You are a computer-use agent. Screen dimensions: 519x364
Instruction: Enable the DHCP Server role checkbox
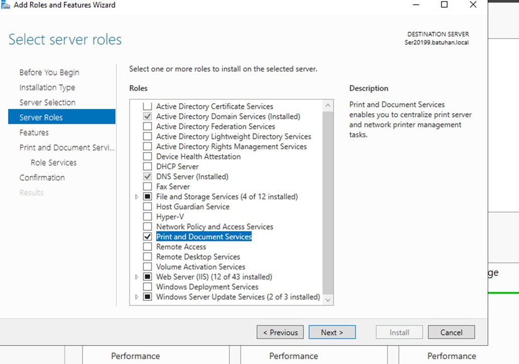tap(147, 166)
